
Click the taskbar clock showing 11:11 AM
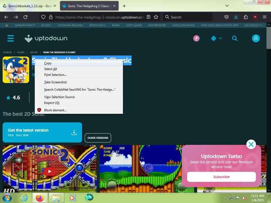258,198
